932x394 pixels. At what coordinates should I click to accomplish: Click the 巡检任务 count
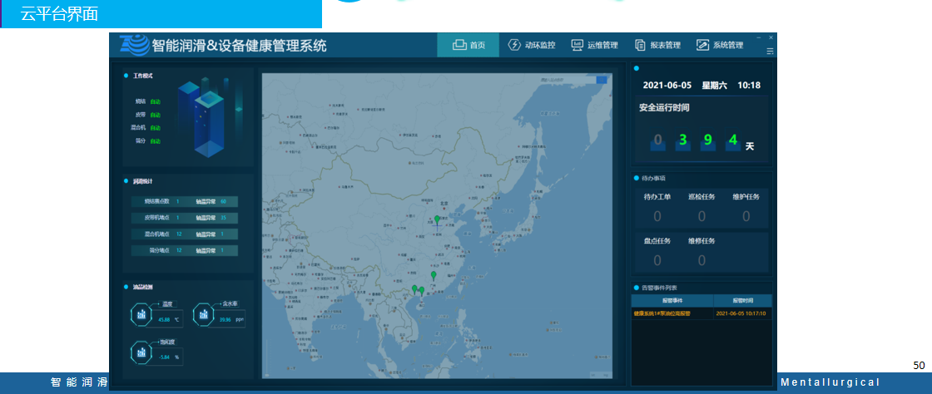(701, 216)
